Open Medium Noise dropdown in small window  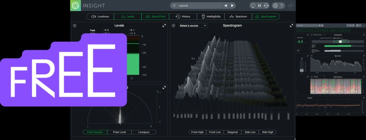(338, 38)
